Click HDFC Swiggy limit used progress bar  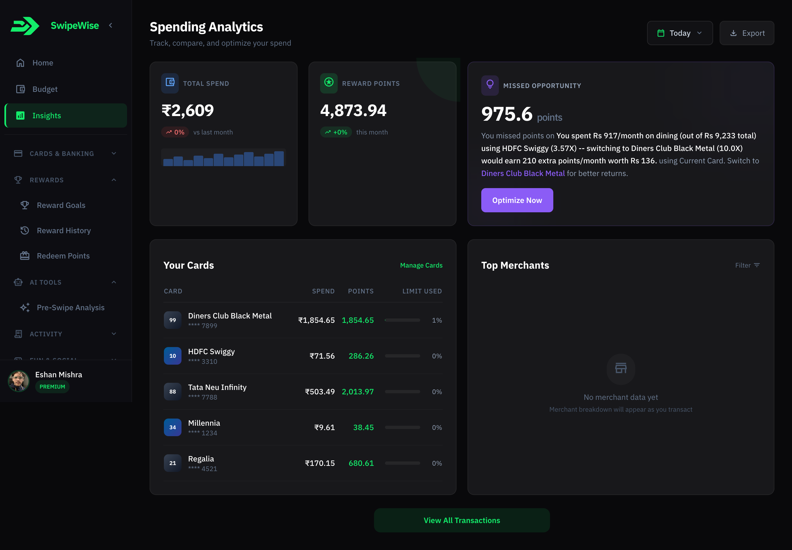click(403, 356)
